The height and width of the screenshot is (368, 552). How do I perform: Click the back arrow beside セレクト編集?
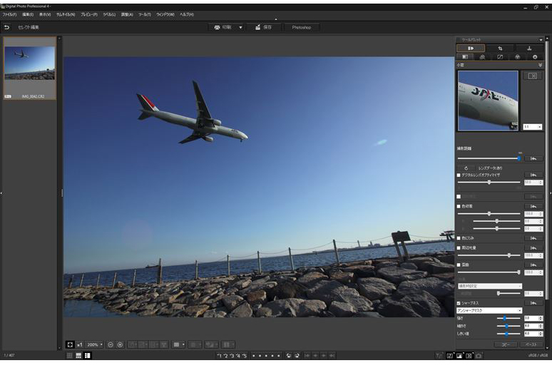point(6,27)
